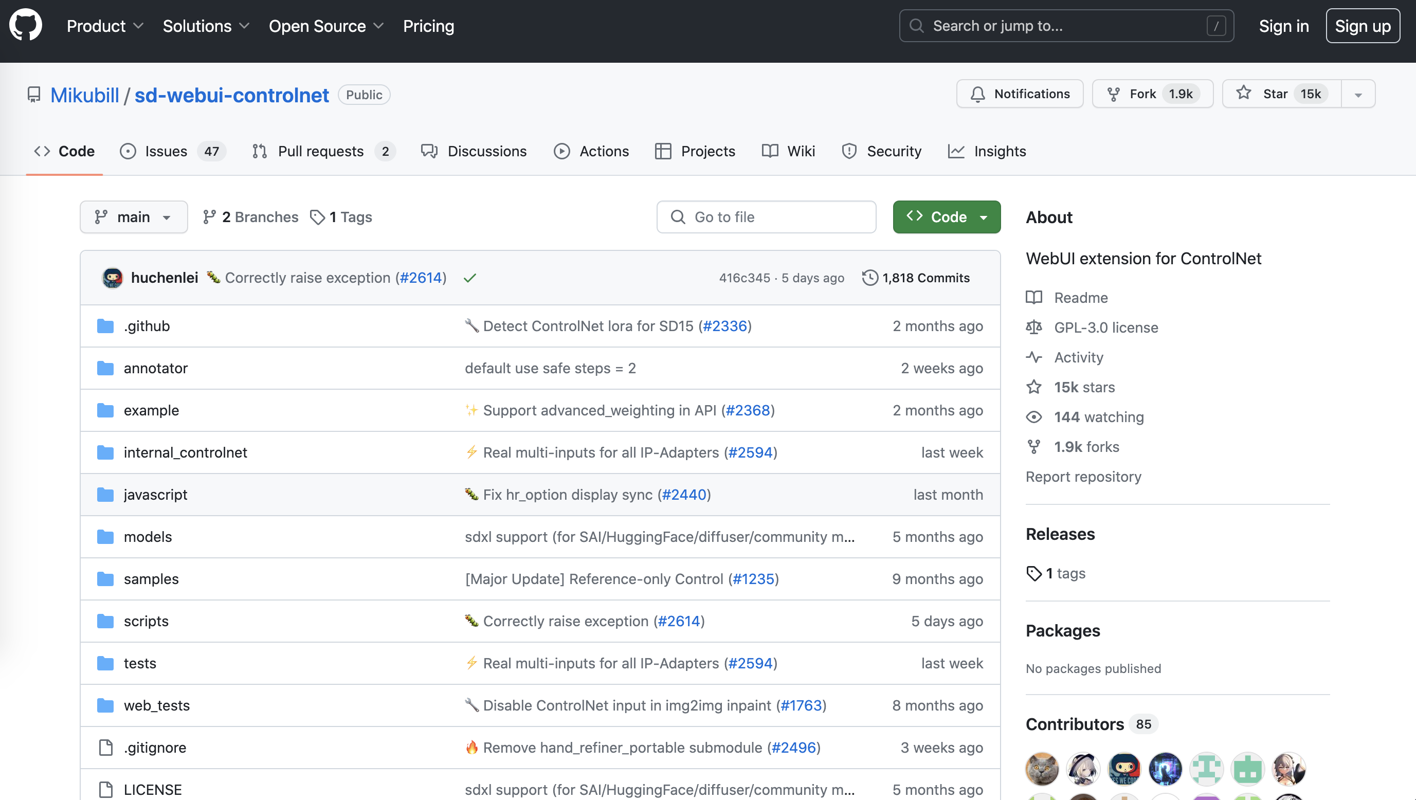Open the models folder
Screen dimensions: 1416x800
coord(148,537)
